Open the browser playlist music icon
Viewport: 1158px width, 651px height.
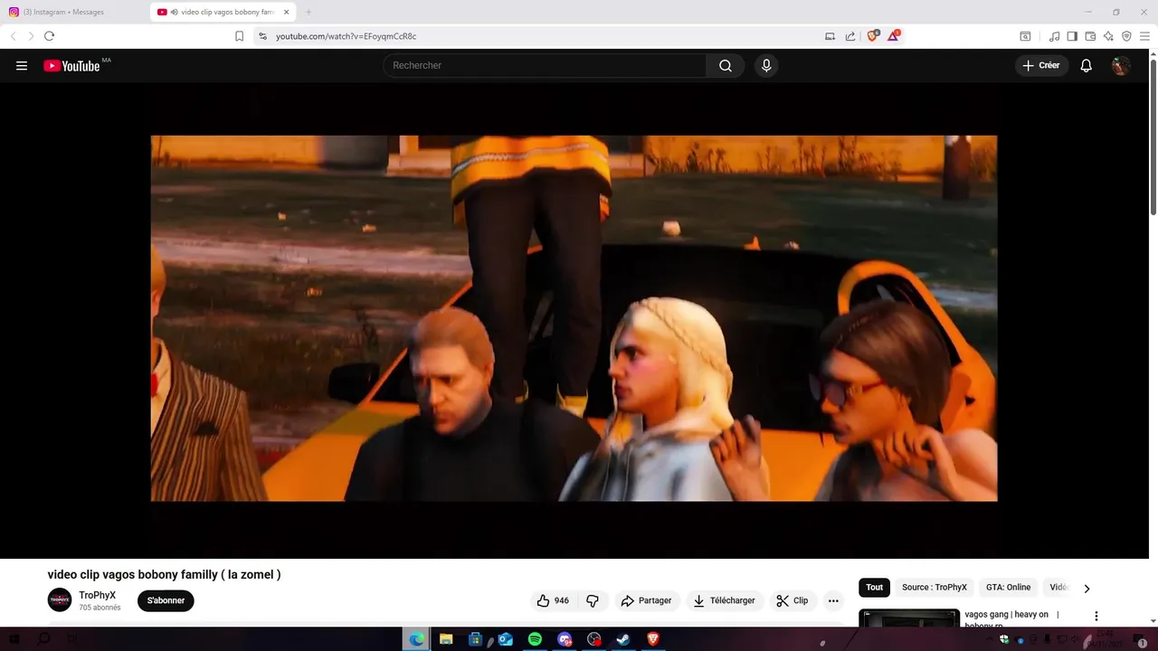pyautogui.click(x=1054, y=36)
